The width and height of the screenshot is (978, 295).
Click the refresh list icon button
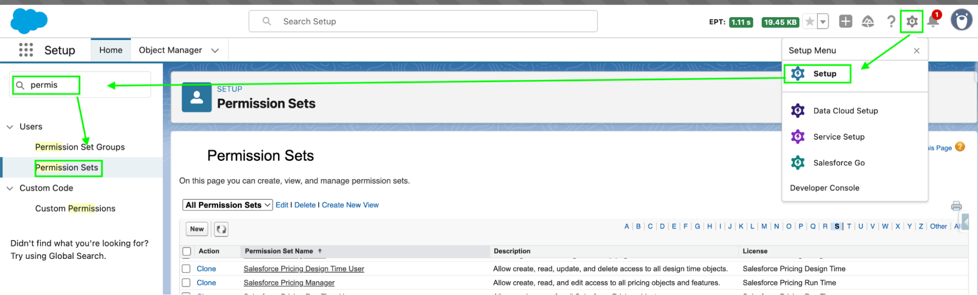pyautogui.click(x=221, y=229)
